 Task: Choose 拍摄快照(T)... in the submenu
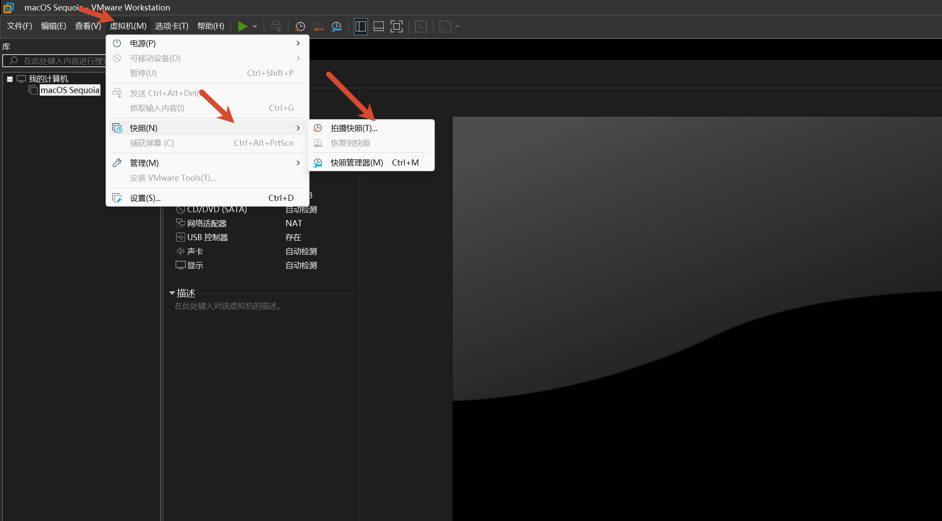[x=371, y=128]
